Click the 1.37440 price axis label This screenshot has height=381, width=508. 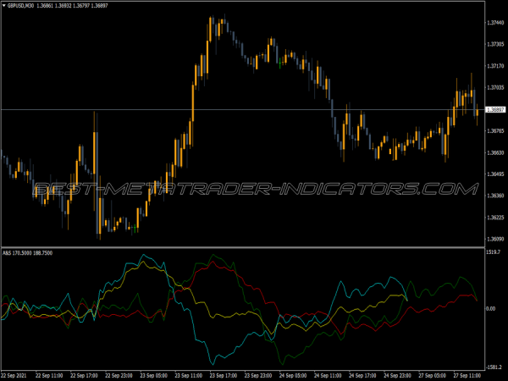pyautogui.click(x=495, y=23)
